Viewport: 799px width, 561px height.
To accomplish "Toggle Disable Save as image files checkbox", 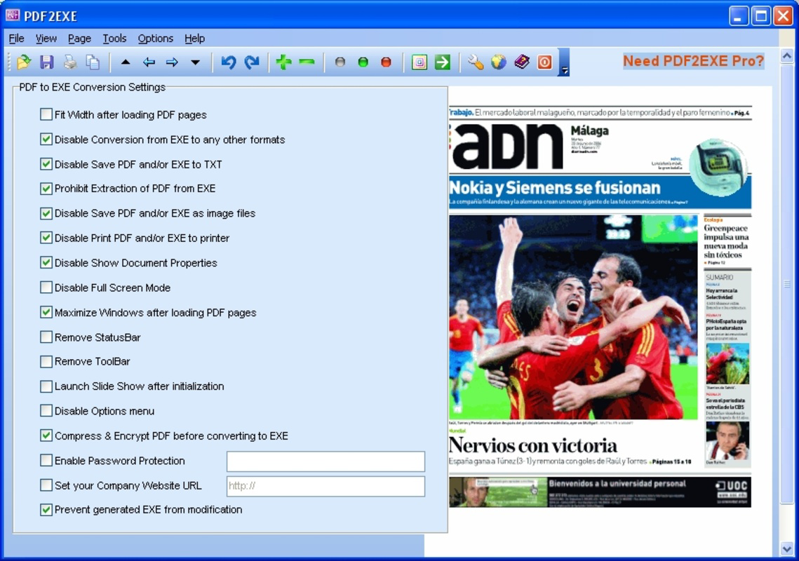I will 46,213.
